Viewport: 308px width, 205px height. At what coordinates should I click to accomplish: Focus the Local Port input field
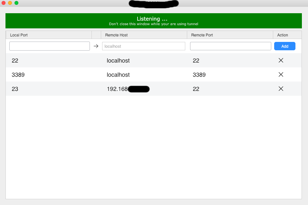(x=50, y=46)
